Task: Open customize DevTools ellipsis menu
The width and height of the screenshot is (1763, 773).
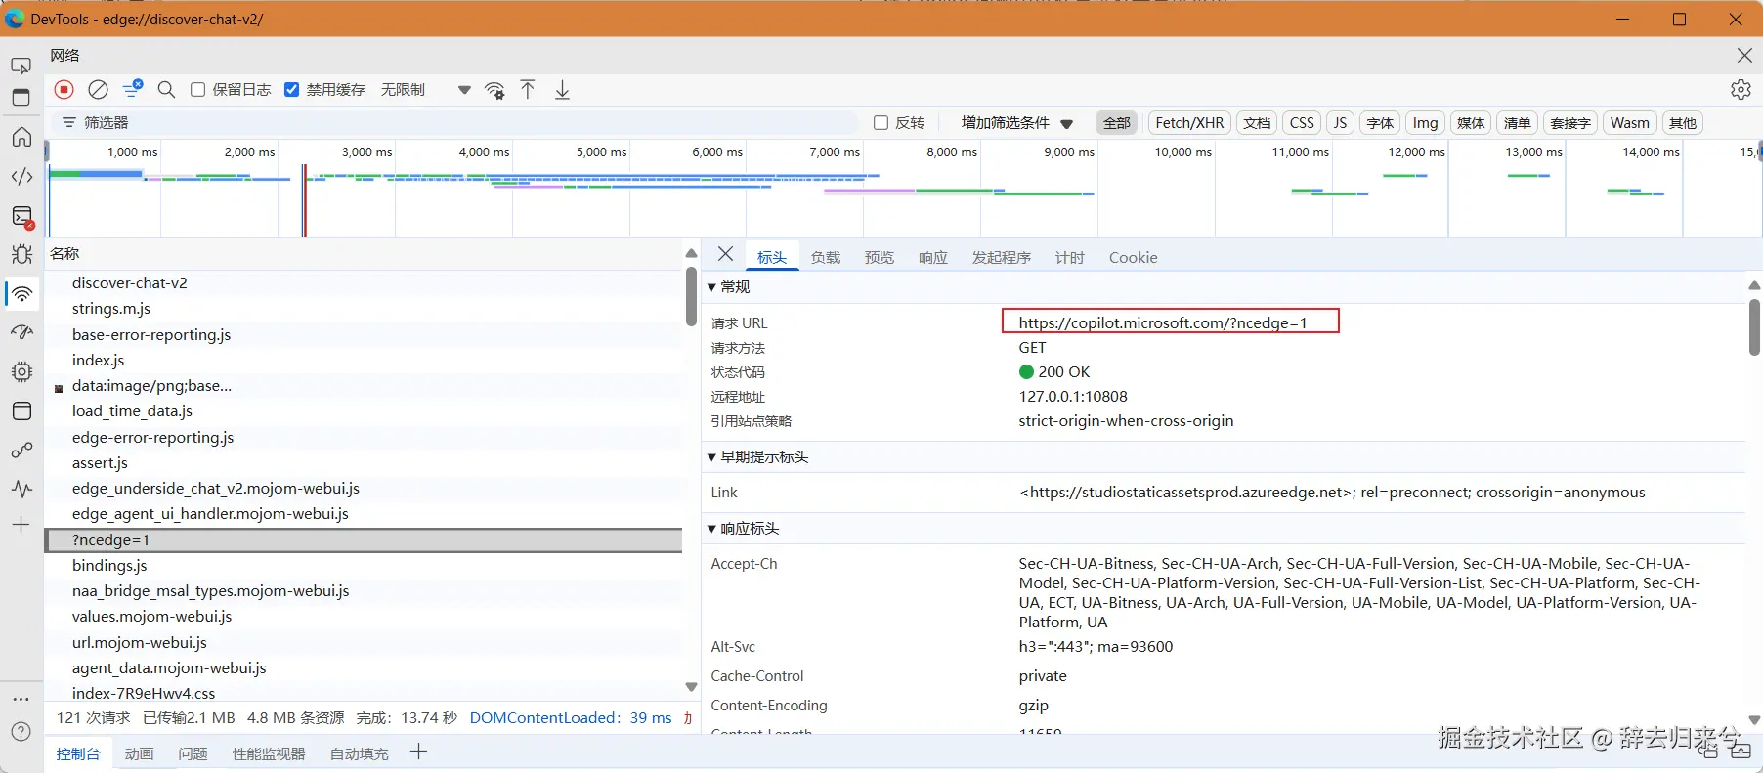Action: pos(21,700)
